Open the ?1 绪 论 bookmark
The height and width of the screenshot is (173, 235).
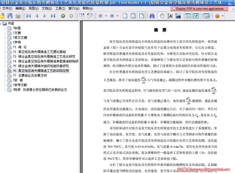coord(20,47)
